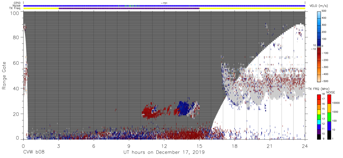Image resolution: width=343 pixels, height=158 pixels.
Task: Click the 80 tick on Range Gate axis
Action: point(16,37)
